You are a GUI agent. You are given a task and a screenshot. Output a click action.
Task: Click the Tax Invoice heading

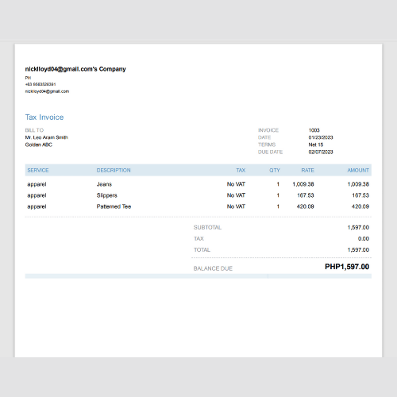44,118
